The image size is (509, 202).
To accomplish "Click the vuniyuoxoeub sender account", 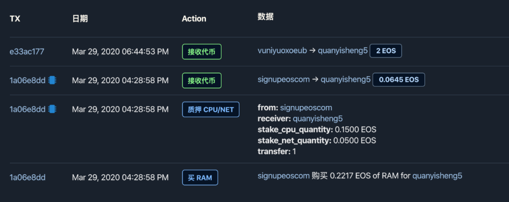I will pos(282,51).
